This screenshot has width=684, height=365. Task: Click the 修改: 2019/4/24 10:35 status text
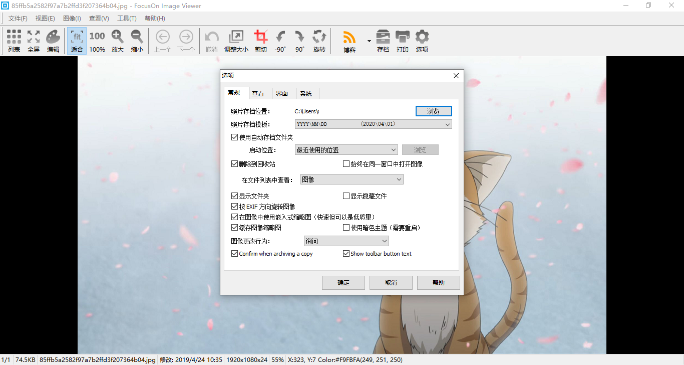click(191, 359)
